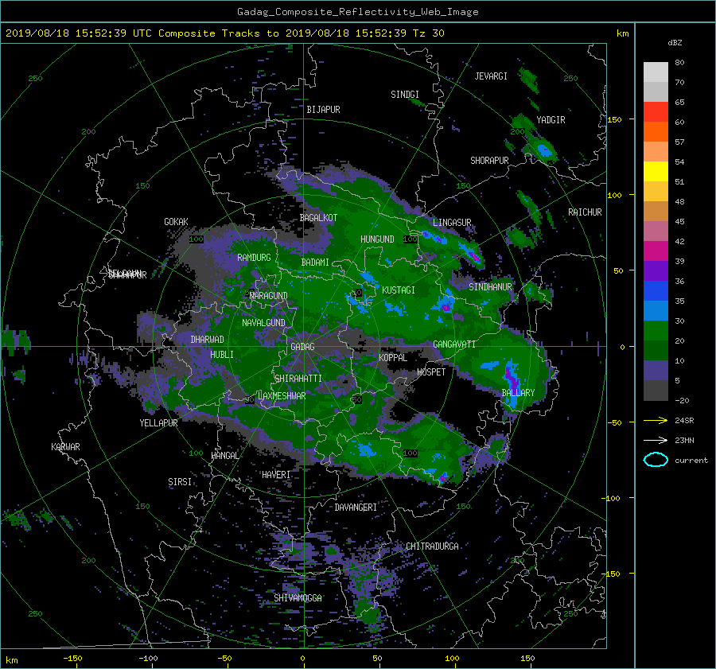Viewport: 716px width, 669px height.
Task: Select the 35 dBZ blue color swatch
Action: [656, 310]
